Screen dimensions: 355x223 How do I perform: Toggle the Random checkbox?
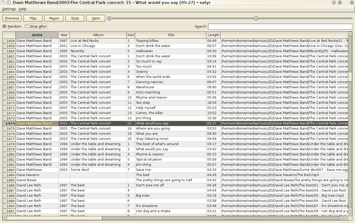pos(4,26)
